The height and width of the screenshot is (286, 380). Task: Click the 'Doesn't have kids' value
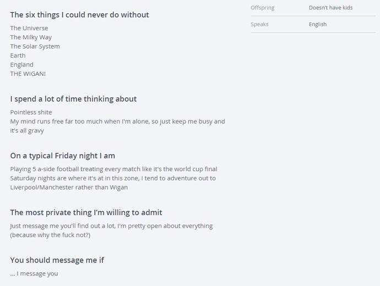(x=330, y=8)
